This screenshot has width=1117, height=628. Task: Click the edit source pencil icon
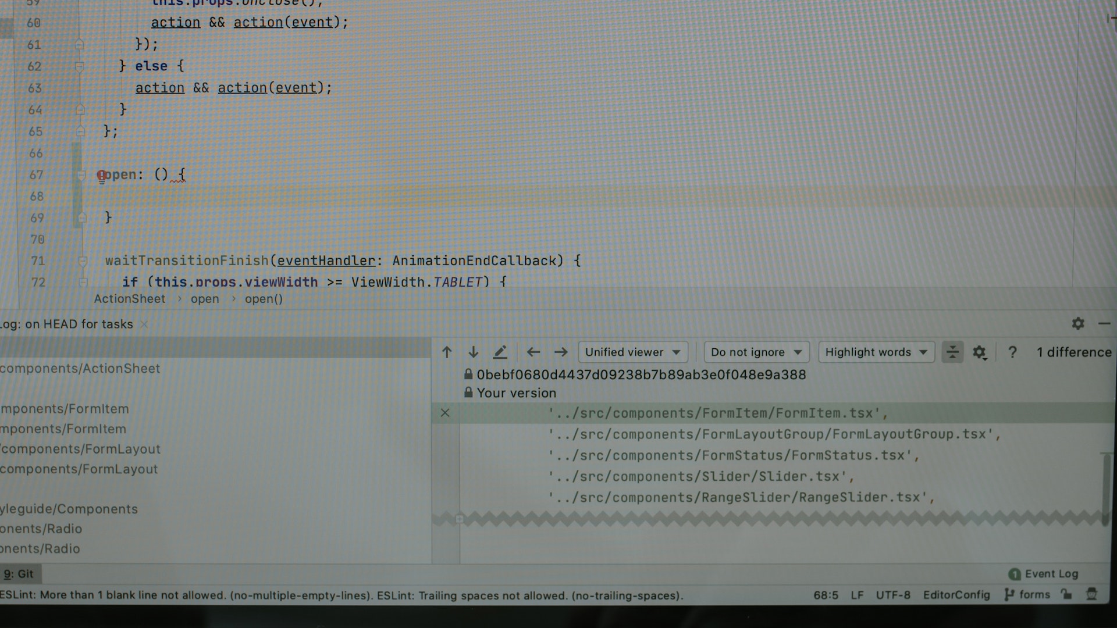(x=500, y=352)
